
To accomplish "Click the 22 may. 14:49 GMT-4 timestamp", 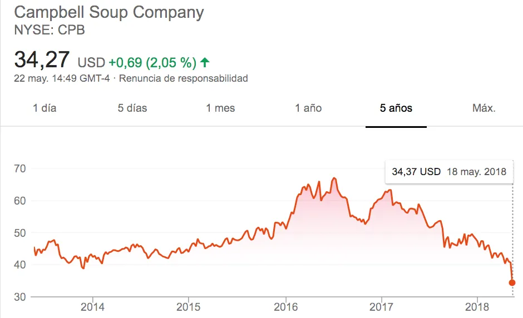I will (62, 78).
